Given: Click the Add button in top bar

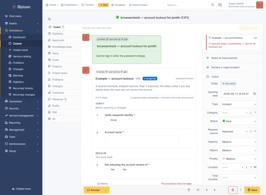Looking at the screenshot, I should pos(103,5).
